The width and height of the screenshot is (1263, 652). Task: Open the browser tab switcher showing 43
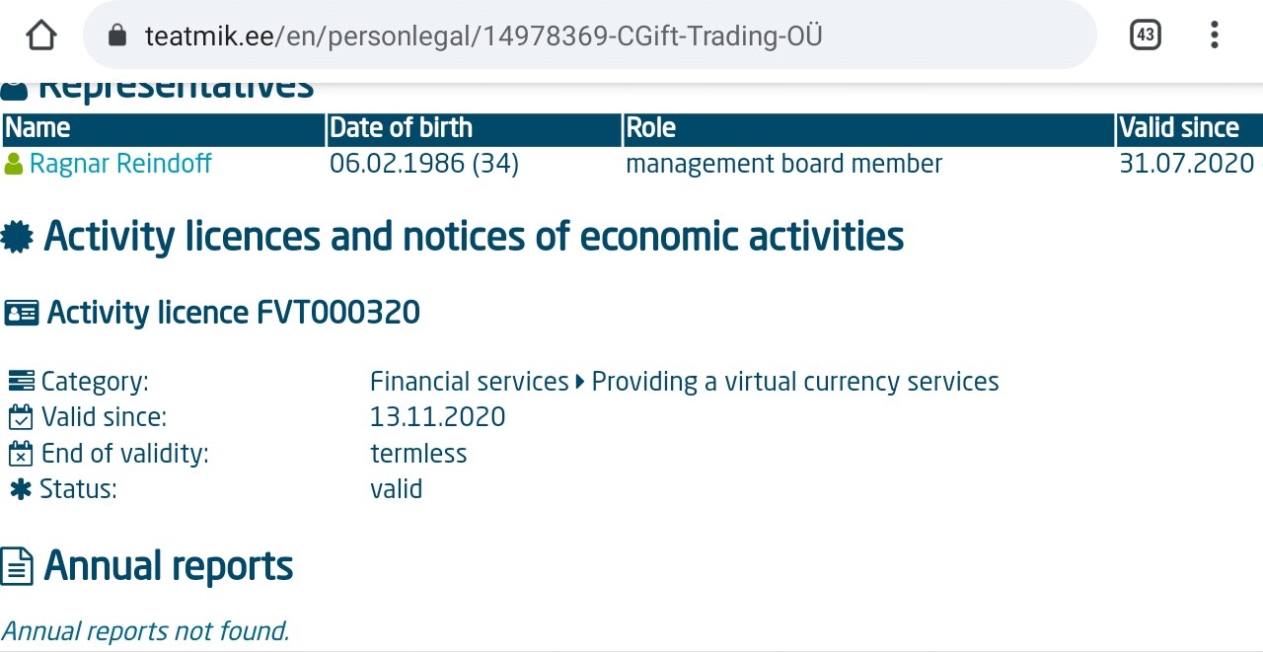1145,35
